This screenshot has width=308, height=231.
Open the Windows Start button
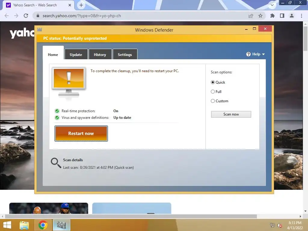pos(7,225)
